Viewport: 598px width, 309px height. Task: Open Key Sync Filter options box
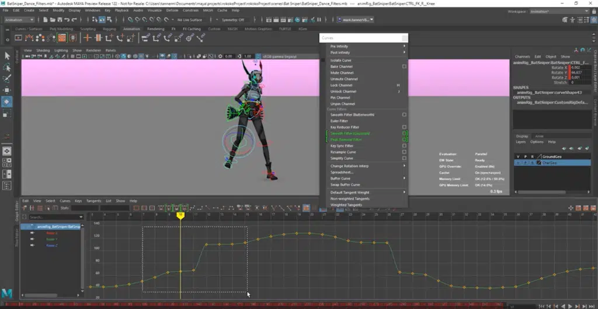pyautogui.click(x=404, y=146)
